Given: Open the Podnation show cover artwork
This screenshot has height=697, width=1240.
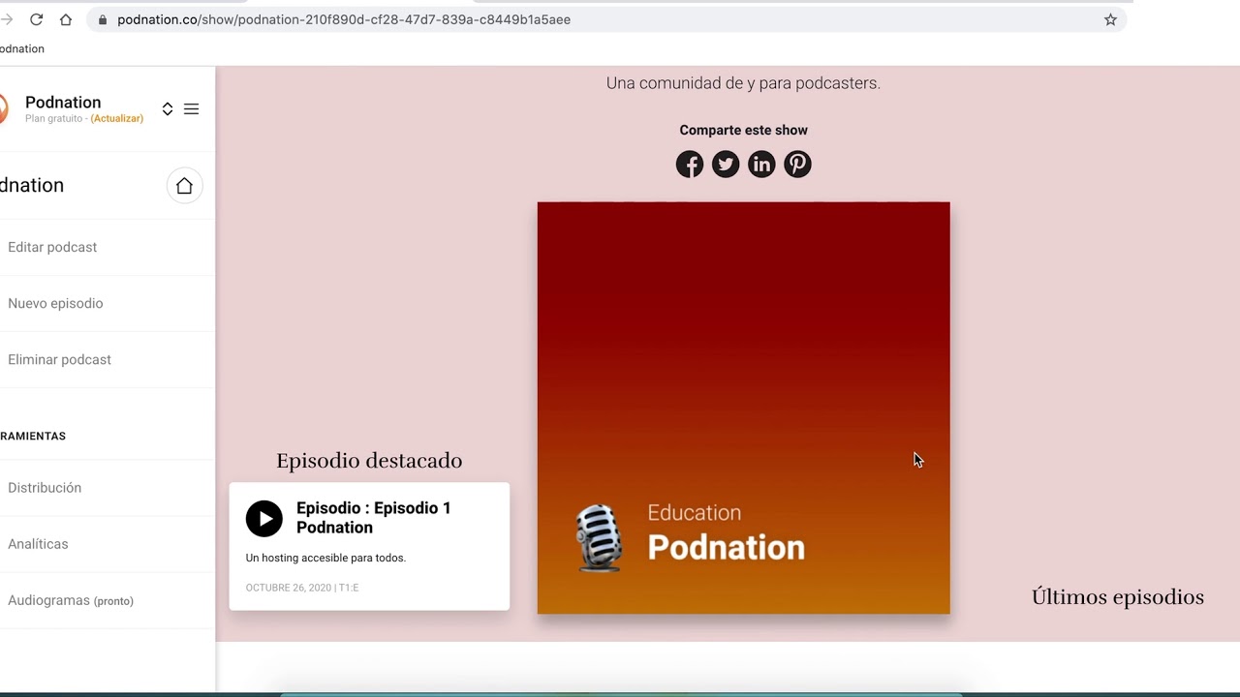Looking at the screenshot, I should pyautogui.click(x=743, y=408).
